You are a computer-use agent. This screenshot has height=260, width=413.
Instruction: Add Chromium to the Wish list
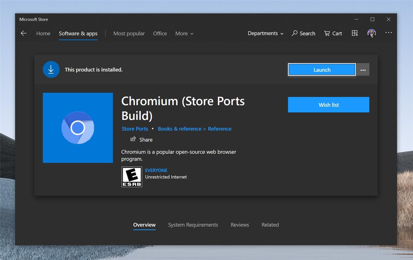(328, 105)
